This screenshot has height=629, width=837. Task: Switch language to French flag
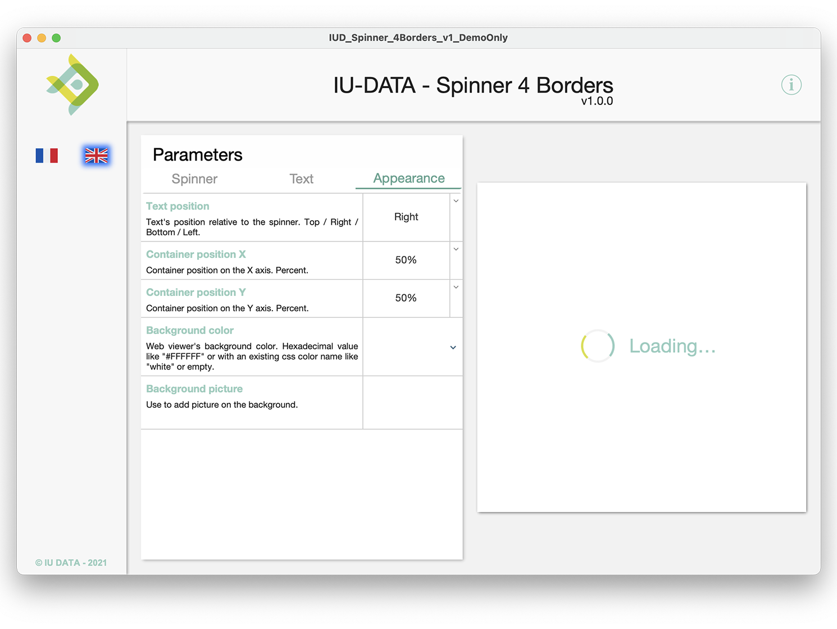[x=47, y=156]
